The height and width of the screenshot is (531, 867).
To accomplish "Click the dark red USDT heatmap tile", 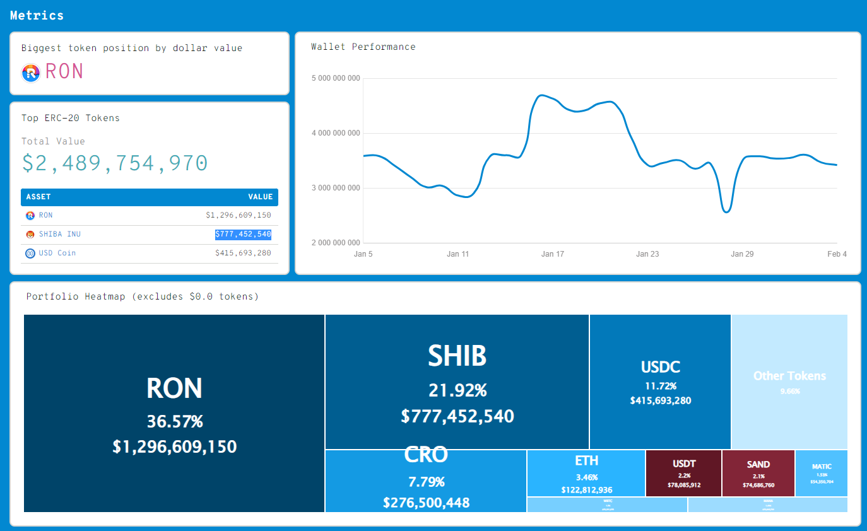I will click(x=684, y=474).
